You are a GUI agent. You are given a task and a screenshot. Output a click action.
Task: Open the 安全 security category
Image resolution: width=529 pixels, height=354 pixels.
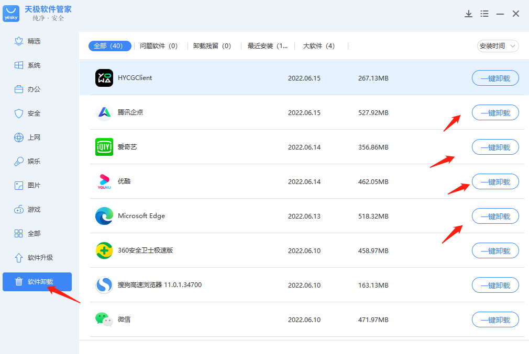click(27, 113)
